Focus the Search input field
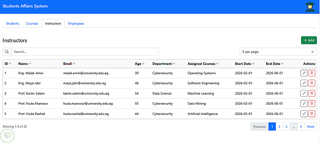This screenshot has height=143, width=320. tap(85, 52)
